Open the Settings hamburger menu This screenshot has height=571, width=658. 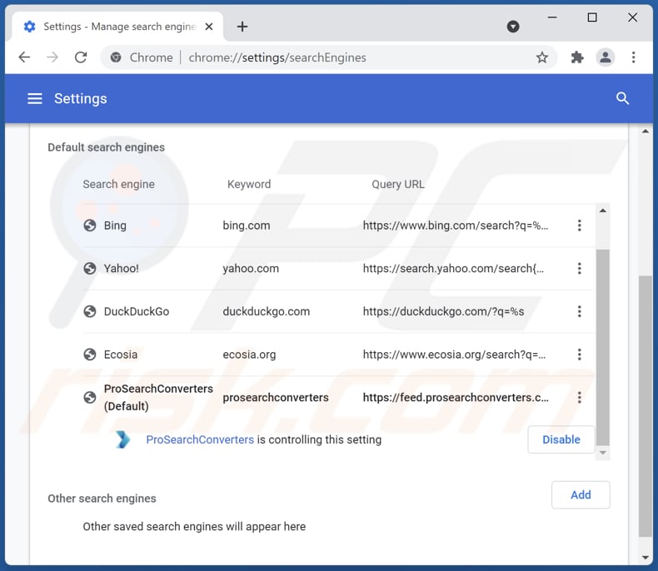[x=34, y=98]
